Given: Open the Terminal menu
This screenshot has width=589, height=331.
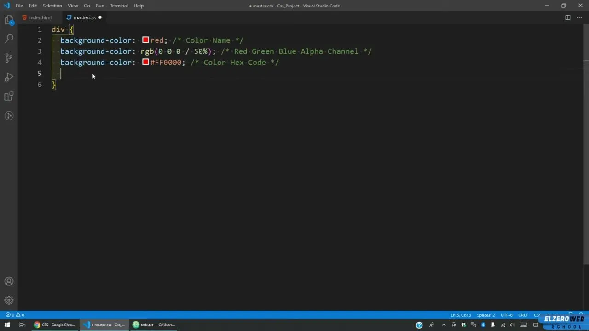Looking at the screenshot, I should click(119, 6).
